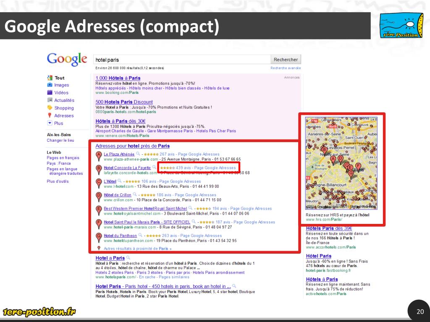430x322 pixels.
Task: Click the Rechercher button
Action: [286, 60]
